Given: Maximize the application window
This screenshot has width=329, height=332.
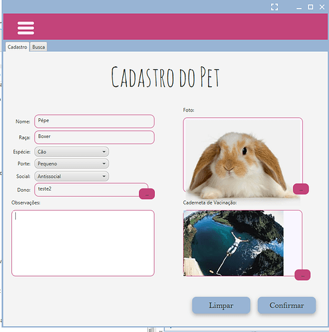Looking at the screenshot, I should point(310,7).
